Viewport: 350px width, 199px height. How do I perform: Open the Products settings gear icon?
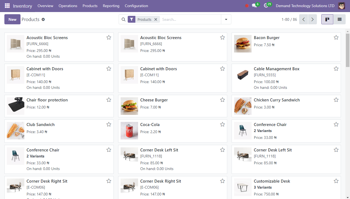[43, 19]
